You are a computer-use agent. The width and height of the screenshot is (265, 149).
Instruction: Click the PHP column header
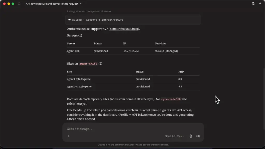pyautogui.click(x=181, y=72)
